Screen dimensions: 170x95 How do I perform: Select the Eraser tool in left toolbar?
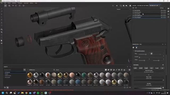coord(2,11)
